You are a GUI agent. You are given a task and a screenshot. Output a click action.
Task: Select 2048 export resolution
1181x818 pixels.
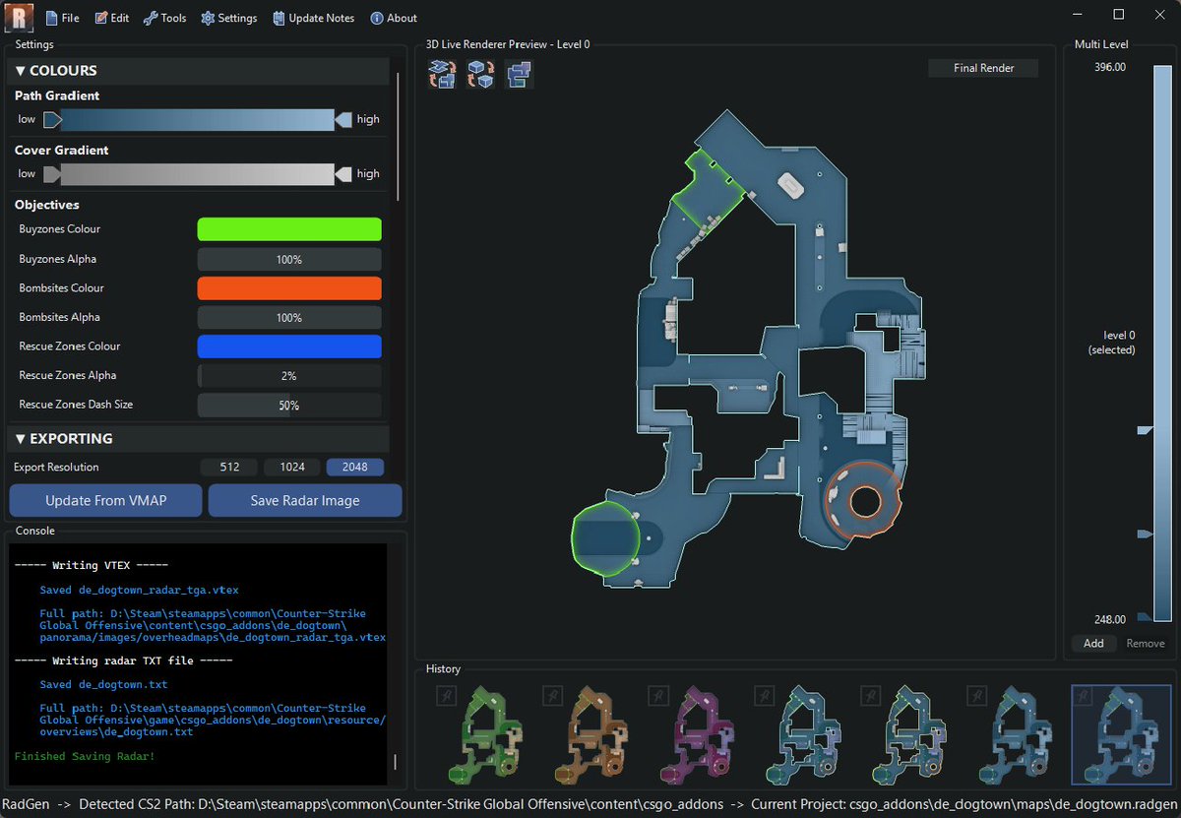click(355, 468)
